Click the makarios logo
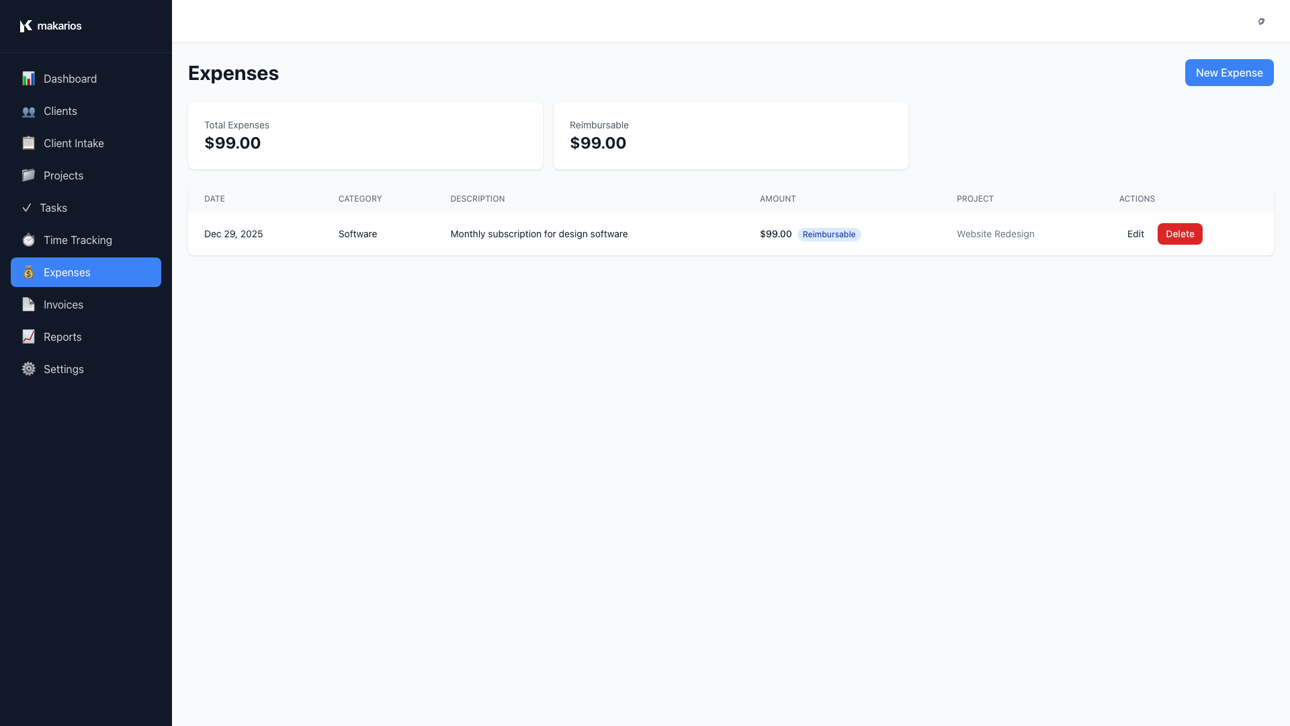The image size is (1290, 726). click(51, 26)
